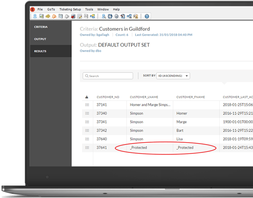This screenshot has width=253, height=198.
Task: Open the Sort By ID (Ascending) dropdown
Action: [173, 76]
